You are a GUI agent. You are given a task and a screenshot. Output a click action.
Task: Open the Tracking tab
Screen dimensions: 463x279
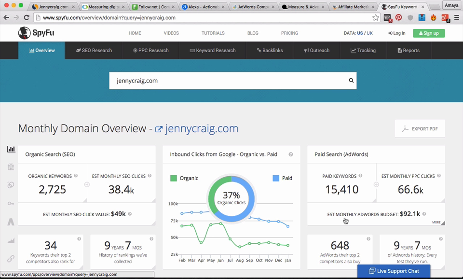pos(363,50)
